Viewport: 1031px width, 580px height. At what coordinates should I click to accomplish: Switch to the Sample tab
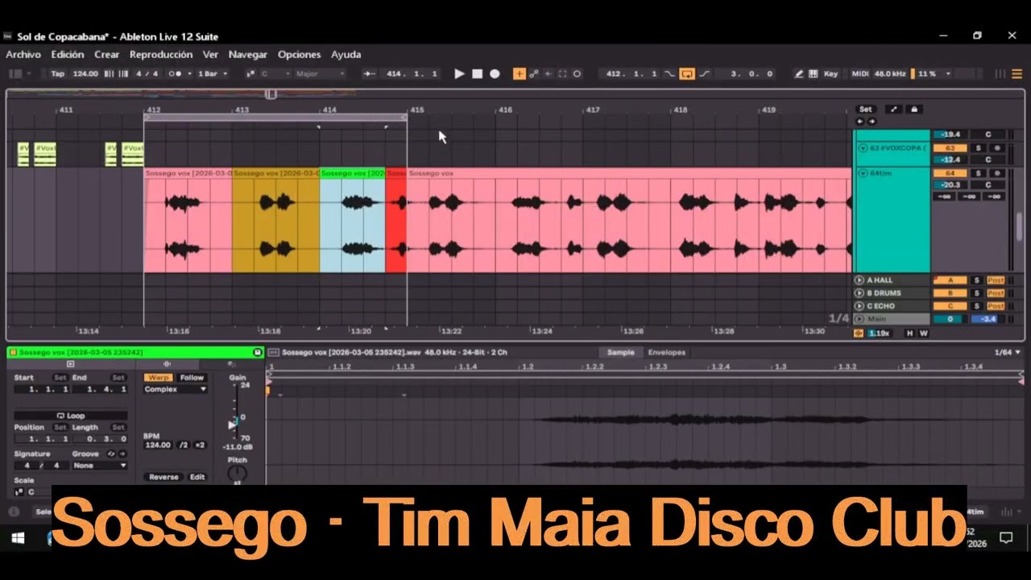coord(620,352)
